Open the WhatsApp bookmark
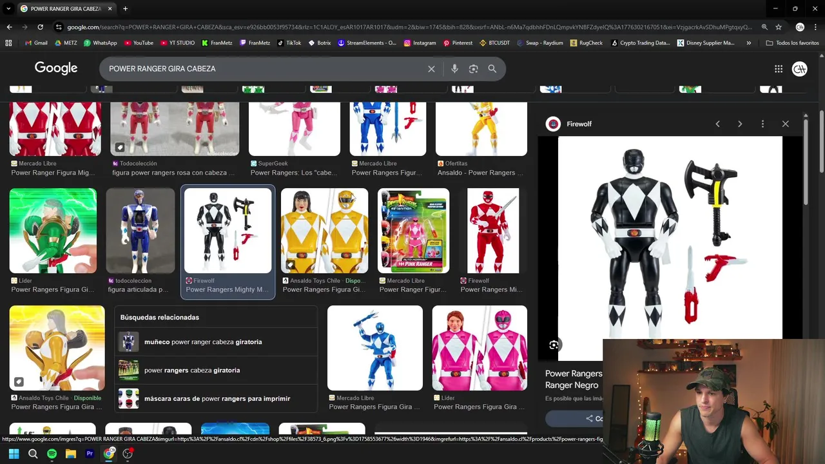This screenshot has width=825, height=464. [x=100, y=43]
